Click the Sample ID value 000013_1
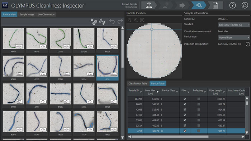Viewport: 251px width, 141px height. point(223,19)
